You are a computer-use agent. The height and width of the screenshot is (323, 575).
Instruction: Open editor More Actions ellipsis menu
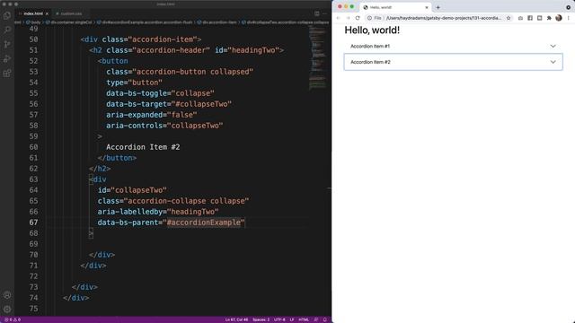tap(324, 13)
